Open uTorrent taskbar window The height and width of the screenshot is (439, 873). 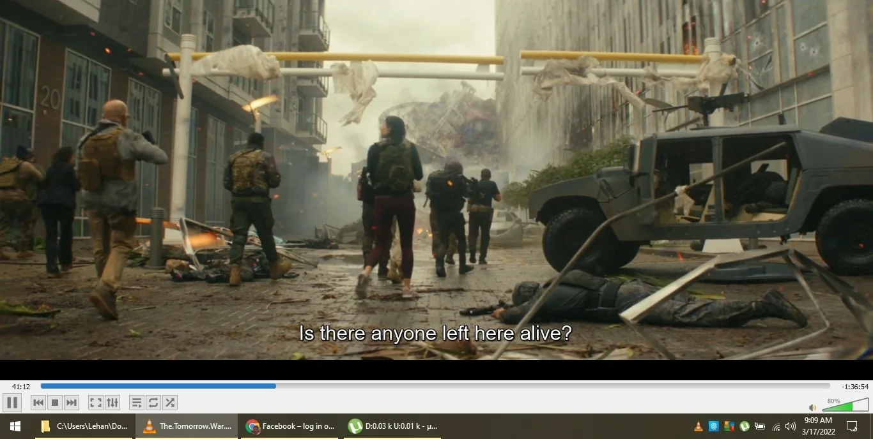tap(392, 426)
